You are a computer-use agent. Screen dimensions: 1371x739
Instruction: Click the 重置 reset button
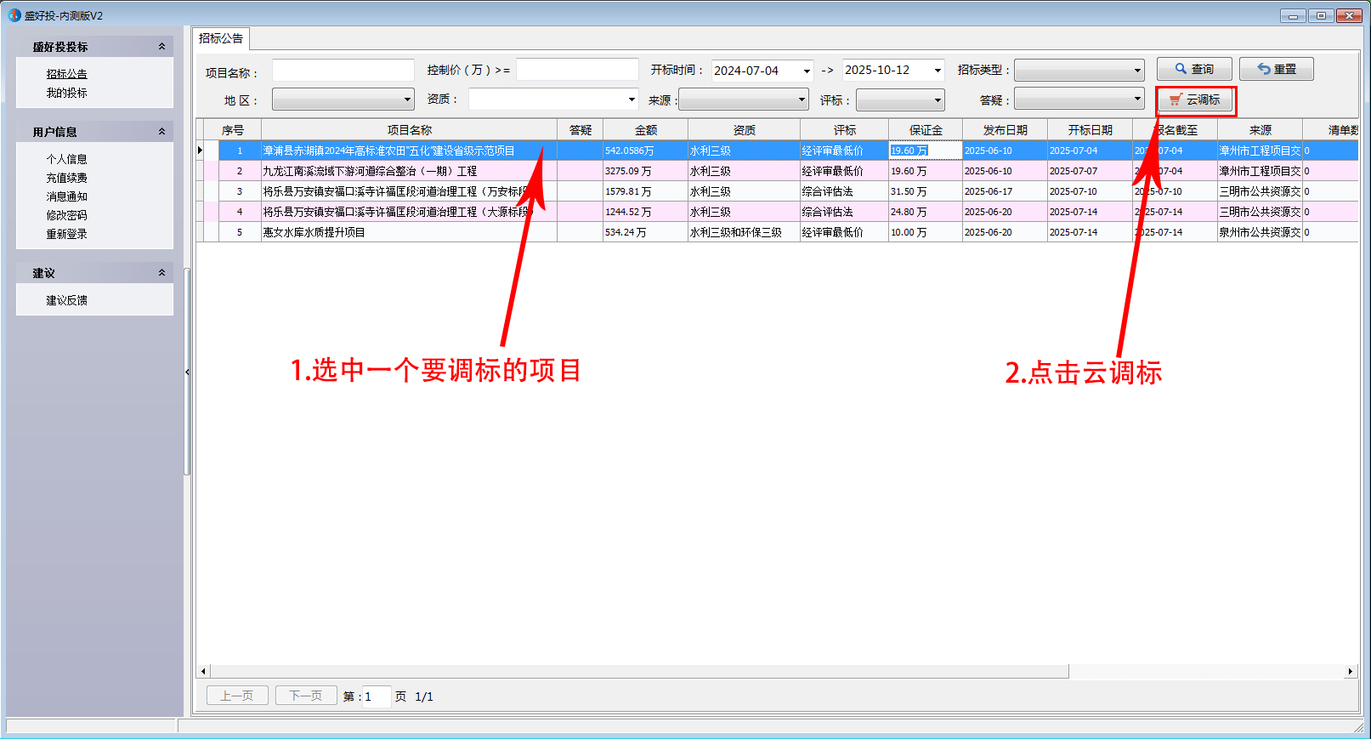point(1276,69)
